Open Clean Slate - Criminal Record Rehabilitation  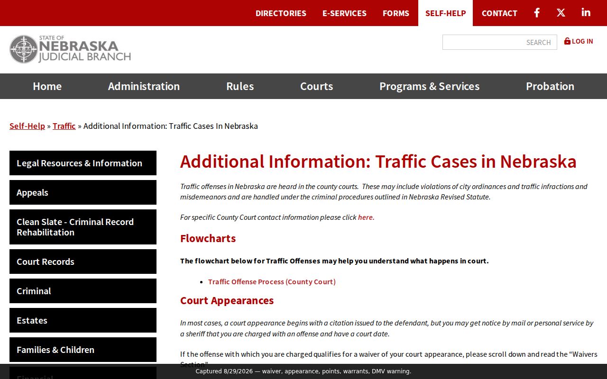pos(83,227)
